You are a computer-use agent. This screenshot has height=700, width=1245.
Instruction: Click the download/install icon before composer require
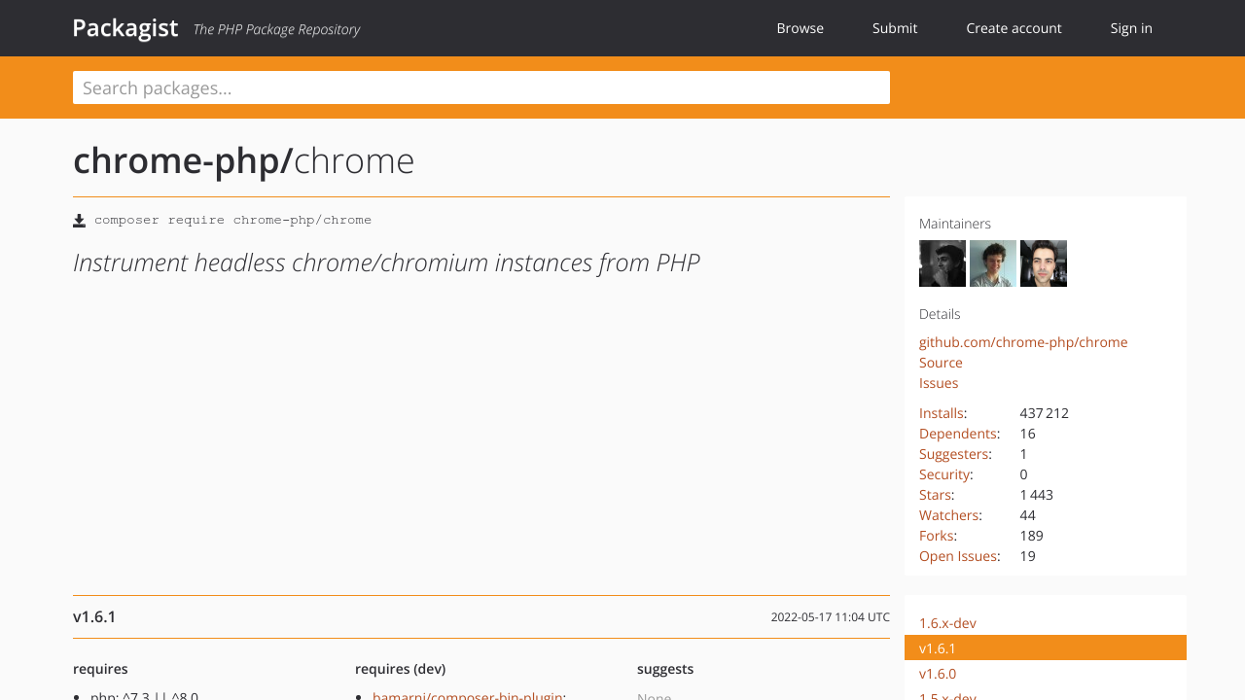coord(79,220)
